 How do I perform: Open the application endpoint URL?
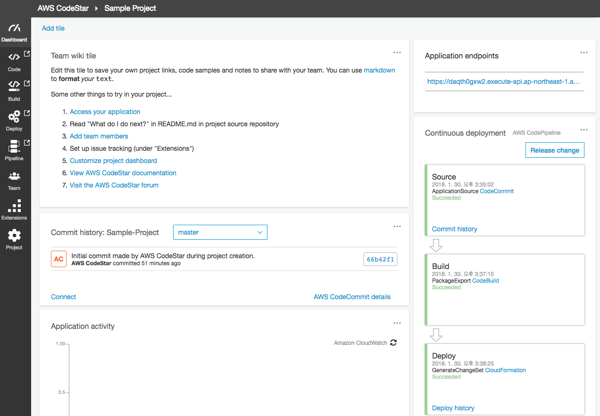[x=503, y=82]
